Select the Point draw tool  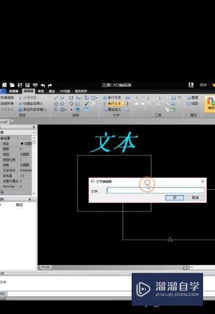[71, 110]
